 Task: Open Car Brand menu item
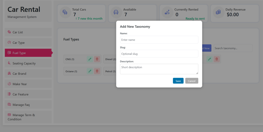pyautogui.click(x=28, y=73)
